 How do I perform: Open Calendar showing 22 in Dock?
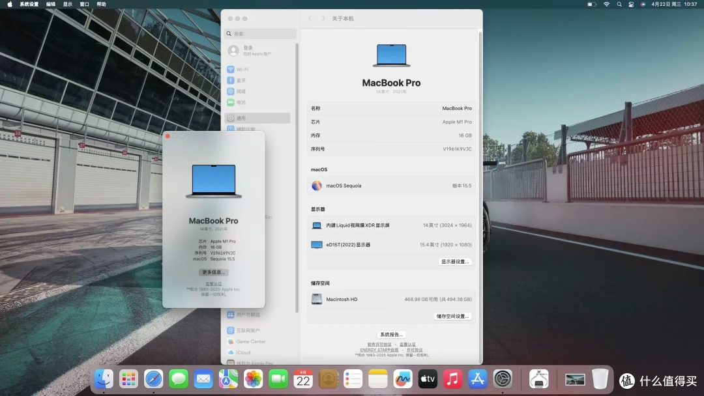click(x=303, y=380)
